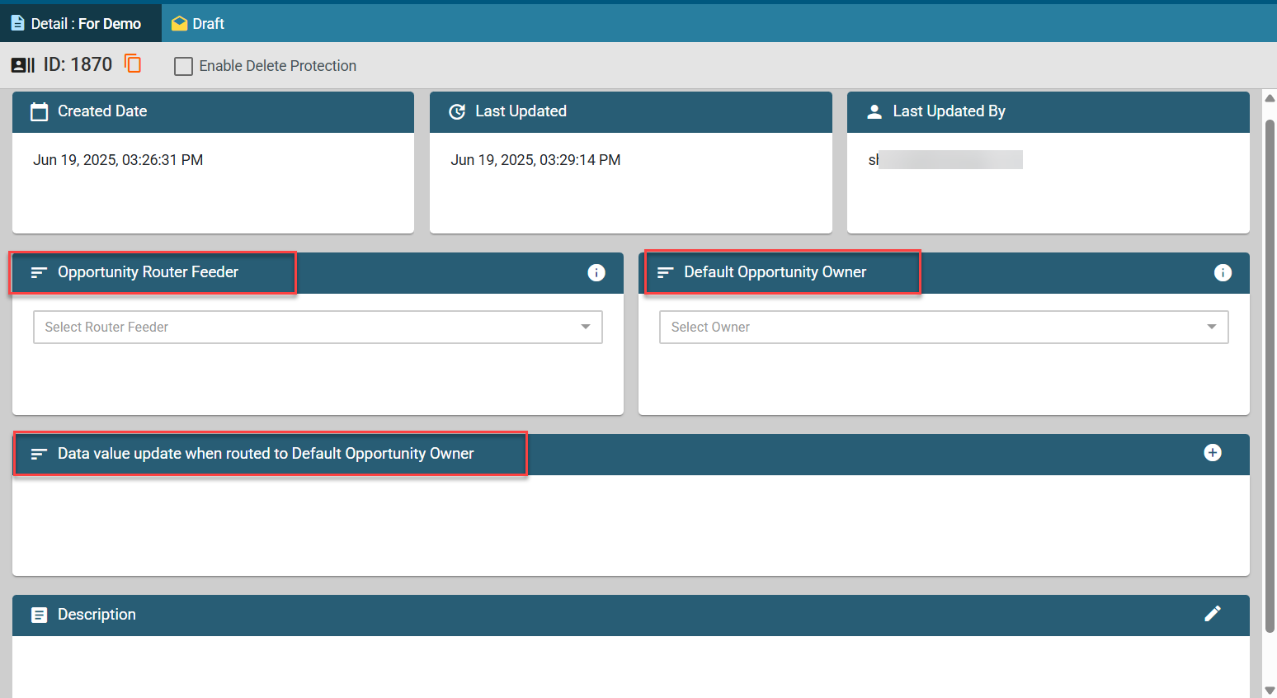Click Data value update section title
Viewport: 1277px width, 698px height.
[x=265, y=454]
